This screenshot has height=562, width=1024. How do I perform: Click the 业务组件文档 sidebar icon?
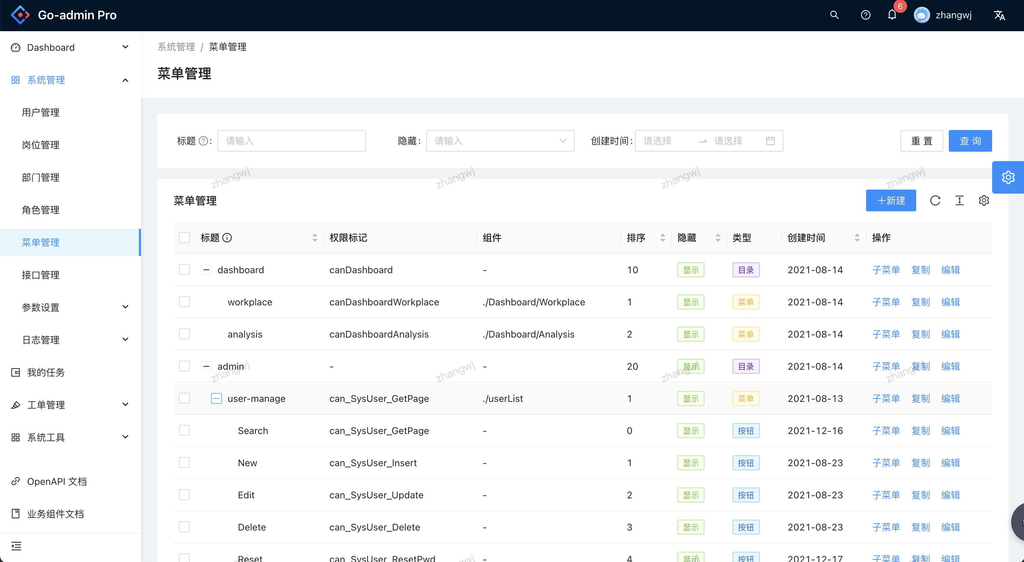[x=16, y=514]
